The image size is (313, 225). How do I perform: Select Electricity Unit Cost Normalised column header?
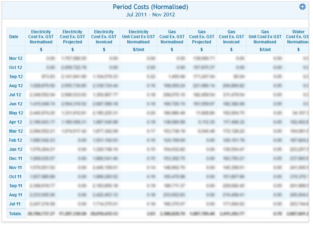(138, 37)
